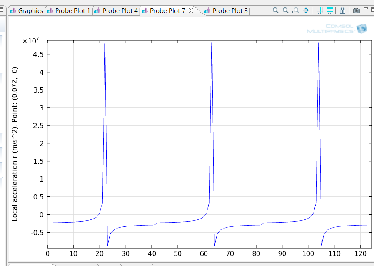Click the y-axis label Local acceleration r
The width and height of the screenshot is (374, 266).
tap(15, 144)
